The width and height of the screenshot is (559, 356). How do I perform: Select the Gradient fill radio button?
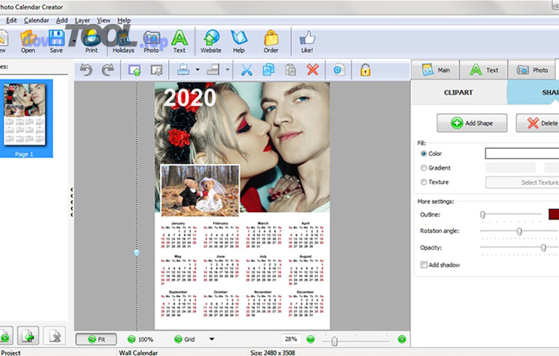point(424,167)
